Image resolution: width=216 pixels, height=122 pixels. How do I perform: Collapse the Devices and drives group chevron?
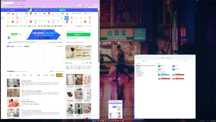[157, 72]
